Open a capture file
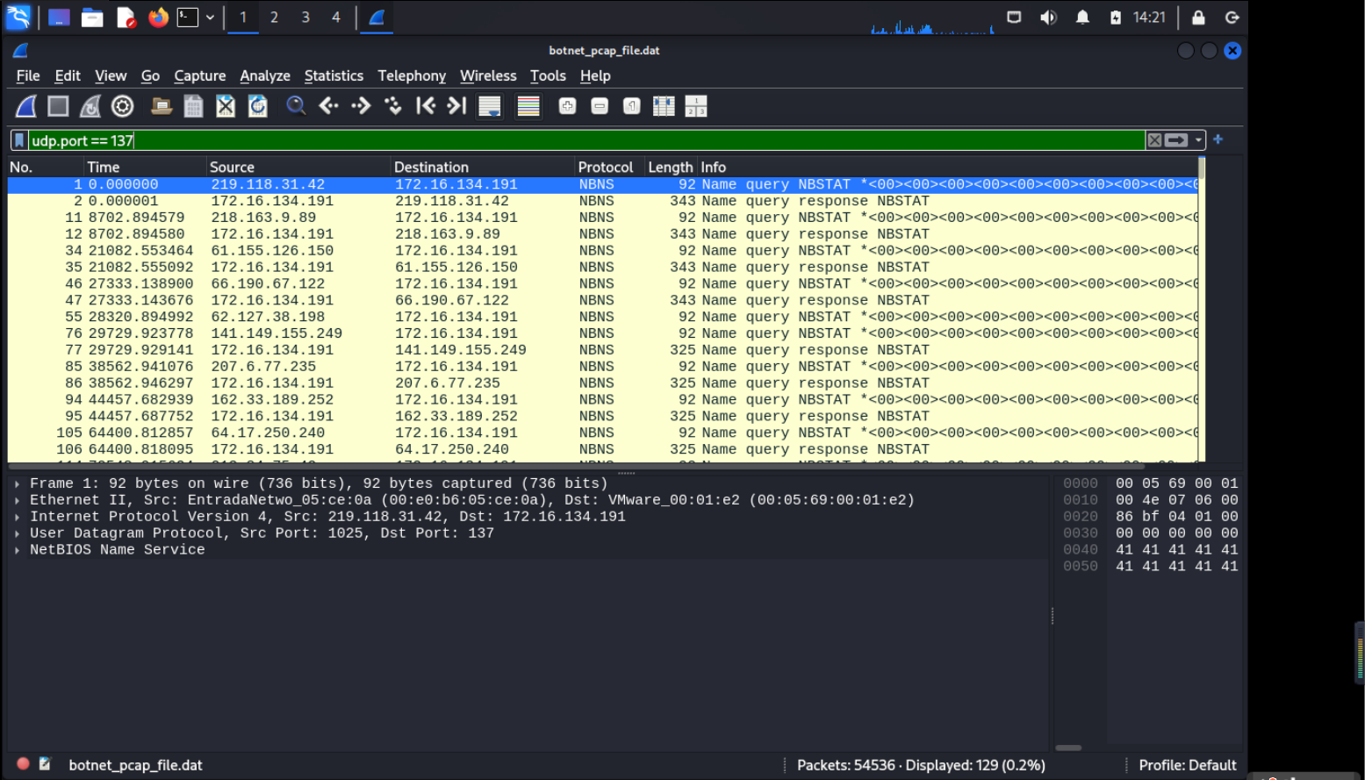 point(162,106)
